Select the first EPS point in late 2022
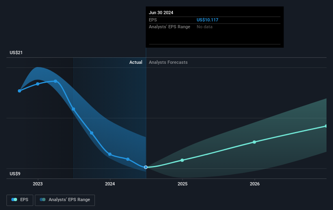This screenshot has width=333, height=210. pyautogui.click(x=19, y=91)
